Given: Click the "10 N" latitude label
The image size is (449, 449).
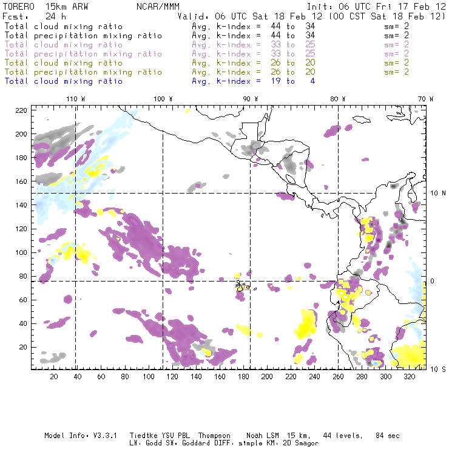Looking at the screenshot, I should coord(438,194).
